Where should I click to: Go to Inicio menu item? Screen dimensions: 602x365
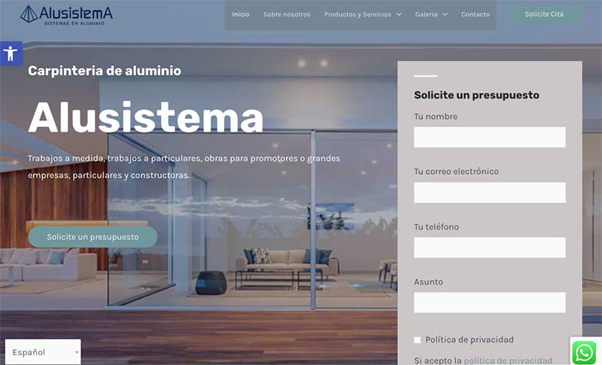coord(241,14)
